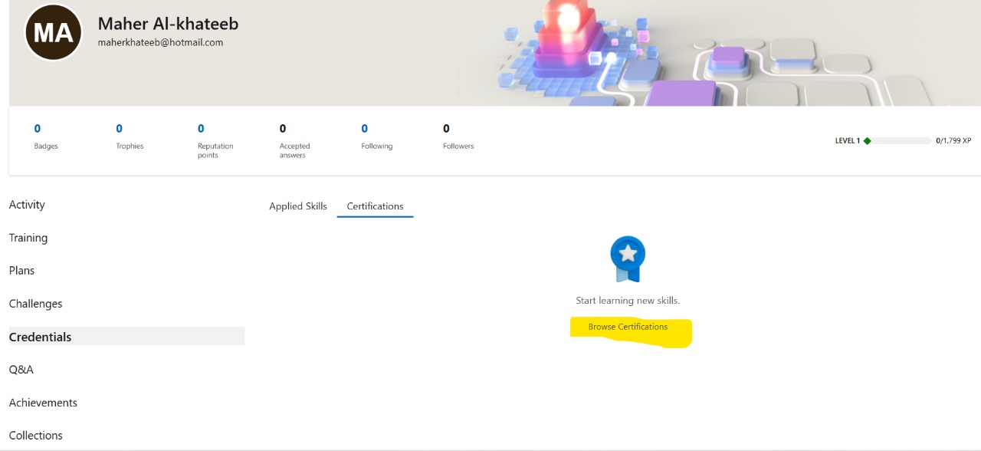
Task: Switch to the Applied Skills tab
Action: (x=298, y=206)
